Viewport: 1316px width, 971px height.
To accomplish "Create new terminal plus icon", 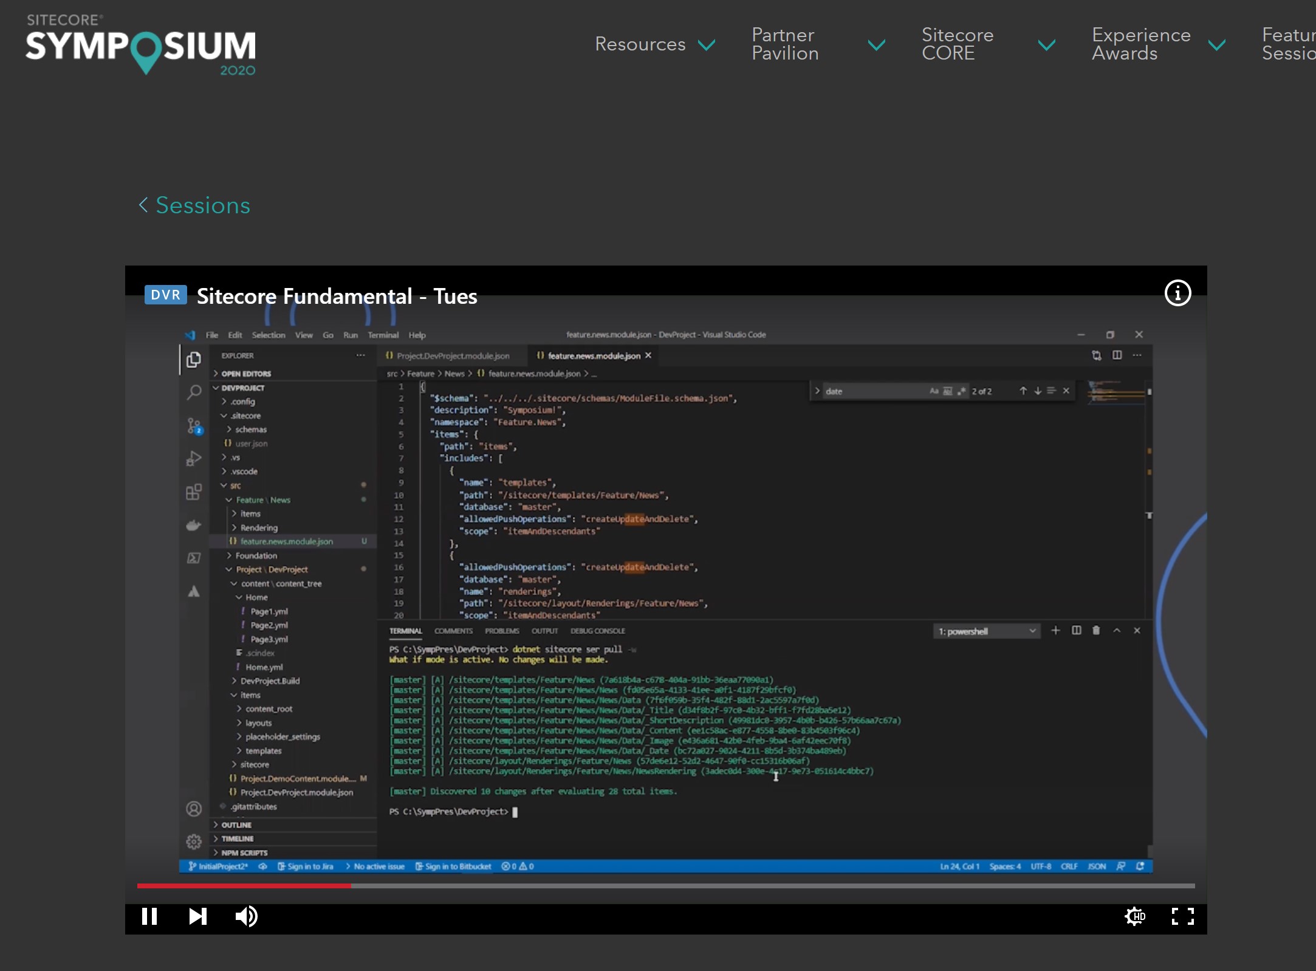I will tap(1055, 630).
